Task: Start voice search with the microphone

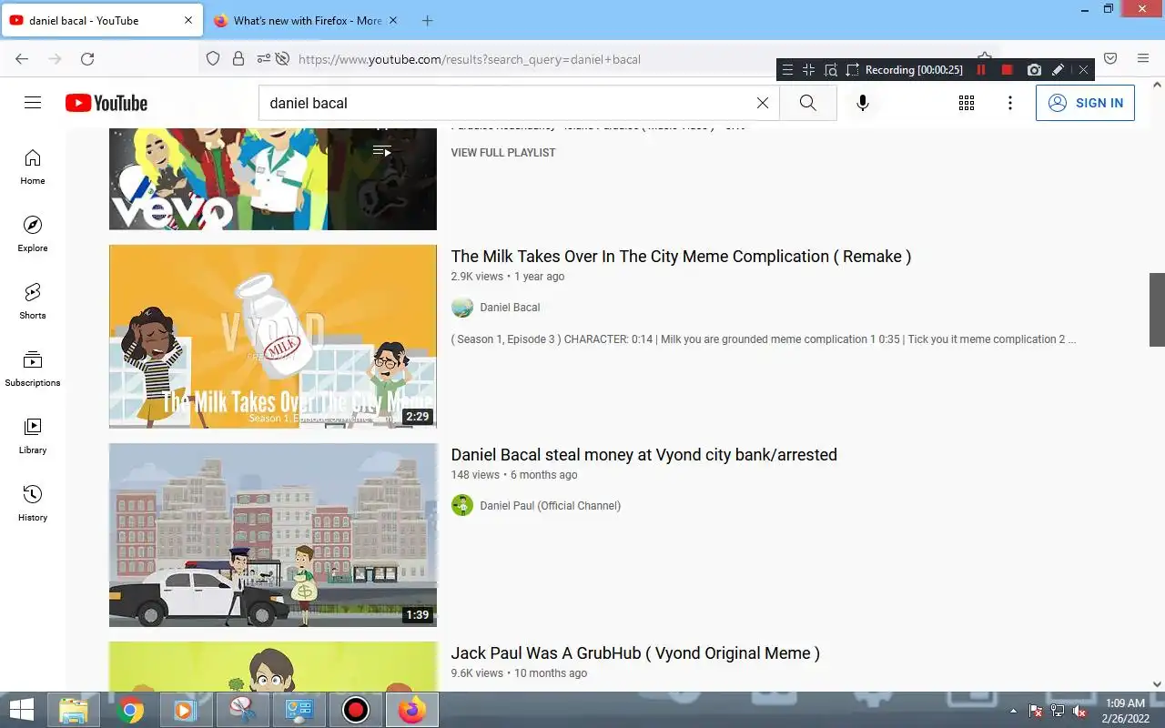Action: click(863, 103)
